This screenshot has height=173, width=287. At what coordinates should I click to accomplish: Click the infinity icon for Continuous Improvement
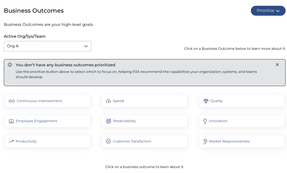point(12,101)
